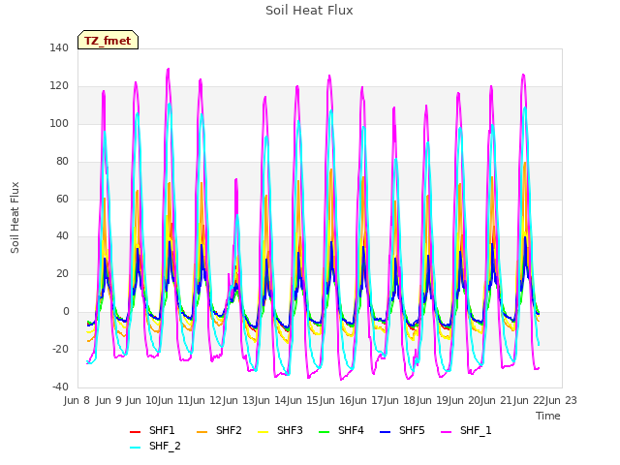Select the SHF4 legend label
Viewport: 620px width, 465px height.
tap(351, 430)
